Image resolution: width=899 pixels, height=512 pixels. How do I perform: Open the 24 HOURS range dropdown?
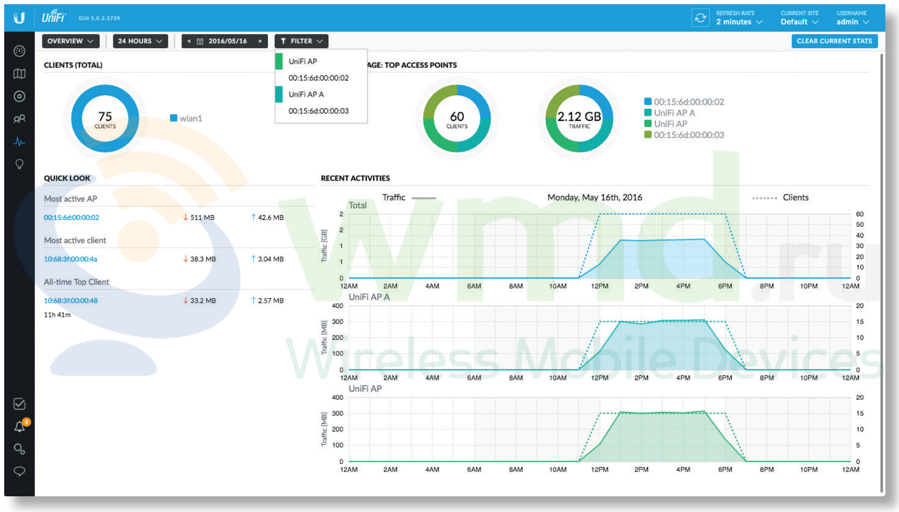pos(140,41)
